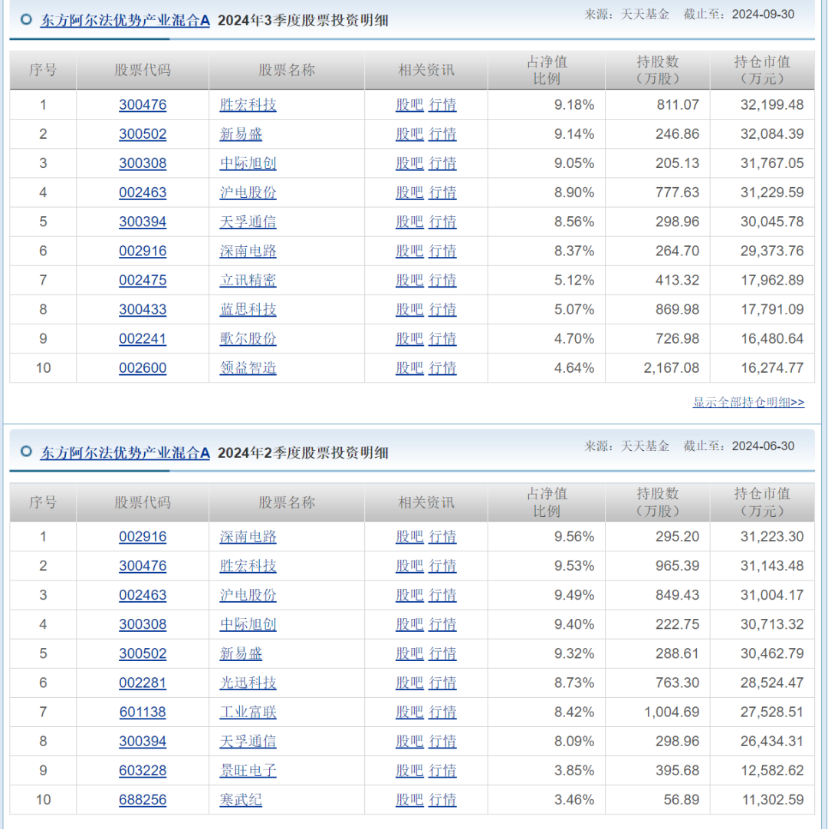Open 胜宏科技 stock name in Q3 table
Viewport: 828px width, 829px height.
[248, 105]
